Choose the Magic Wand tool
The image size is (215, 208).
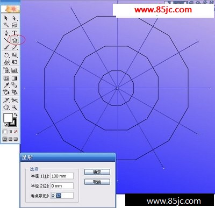tap(6, 25)
